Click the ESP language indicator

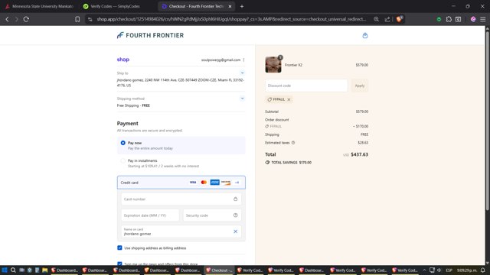449,270
